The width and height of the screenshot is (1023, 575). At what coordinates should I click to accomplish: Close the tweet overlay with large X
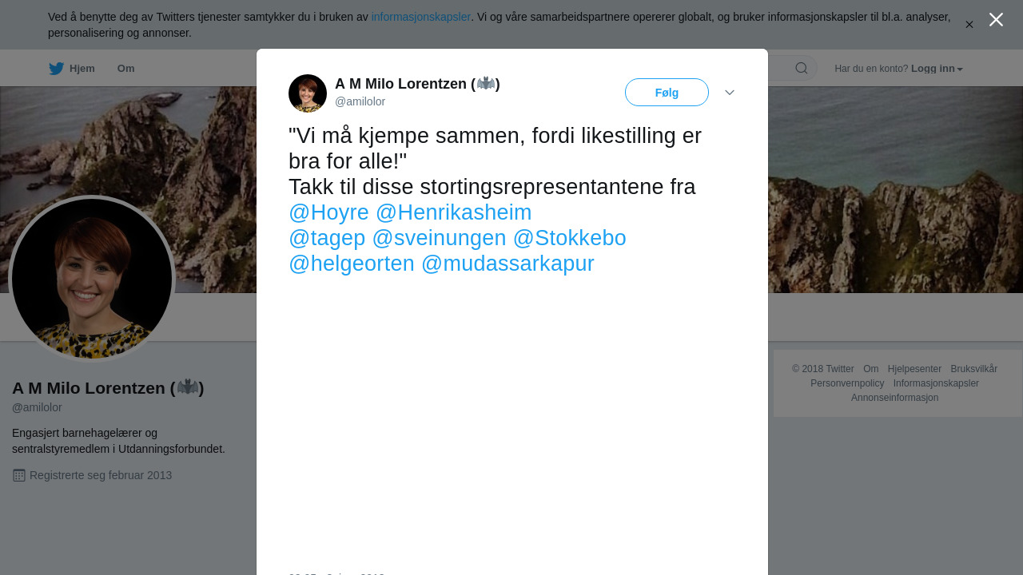(996, 20)
